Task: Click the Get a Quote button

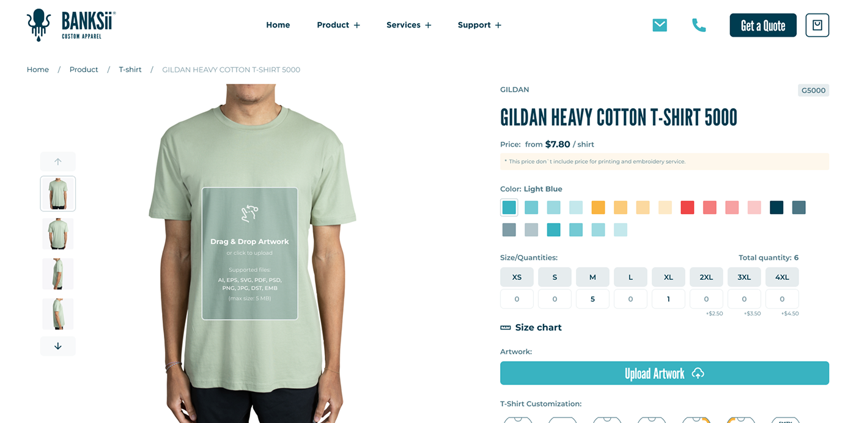Action: tap(763, 25)
